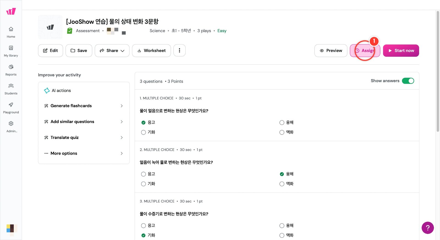Open the Share dropdown

coord(112,51)
